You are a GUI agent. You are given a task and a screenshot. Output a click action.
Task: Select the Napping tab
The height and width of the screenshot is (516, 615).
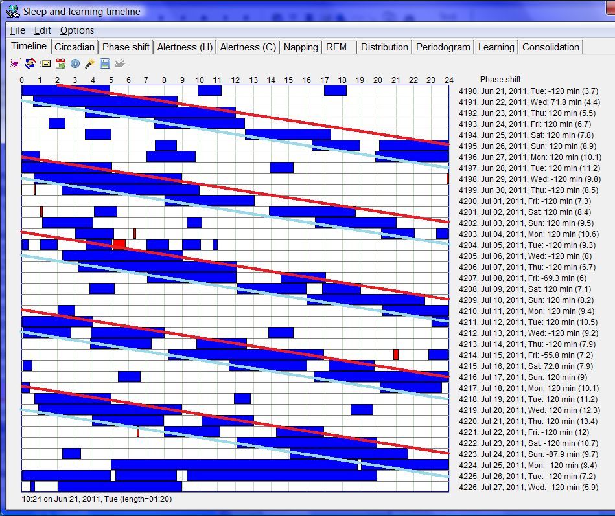(301, 47)
